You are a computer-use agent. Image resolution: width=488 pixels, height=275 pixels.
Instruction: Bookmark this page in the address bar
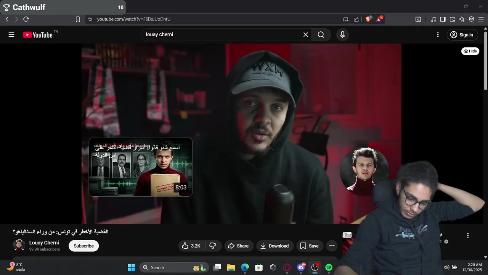pos(78,19)
